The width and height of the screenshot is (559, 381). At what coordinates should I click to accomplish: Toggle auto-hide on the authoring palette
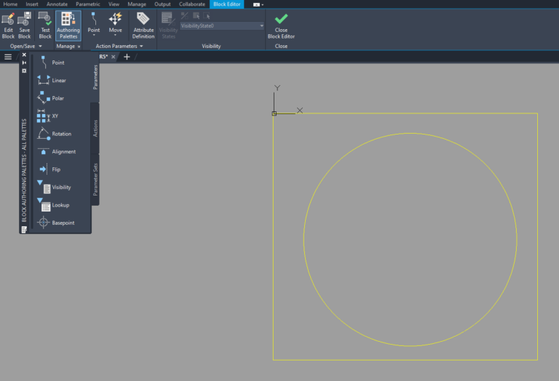pyautogui.click(x=24, y=63)
